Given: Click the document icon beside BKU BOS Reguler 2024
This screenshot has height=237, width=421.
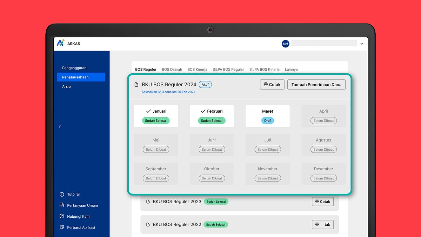Looking at the screenshot, I should click(136, 84).
